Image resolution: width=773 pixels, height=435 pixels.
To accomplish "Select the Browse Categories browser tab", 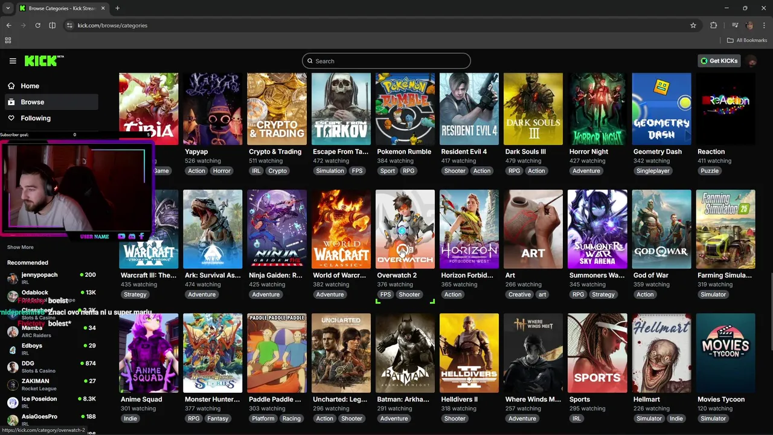I will tap(62, 8).
